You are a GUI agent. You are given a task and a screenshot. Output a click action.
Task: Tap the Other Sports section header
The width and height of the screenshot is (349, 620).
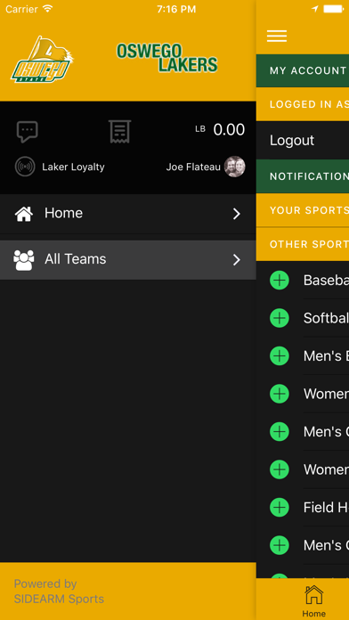click(x=303, y=244)
